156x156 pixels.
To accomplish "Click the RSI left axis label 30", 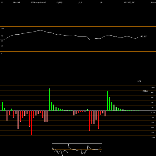I will [x=2, y=46].
